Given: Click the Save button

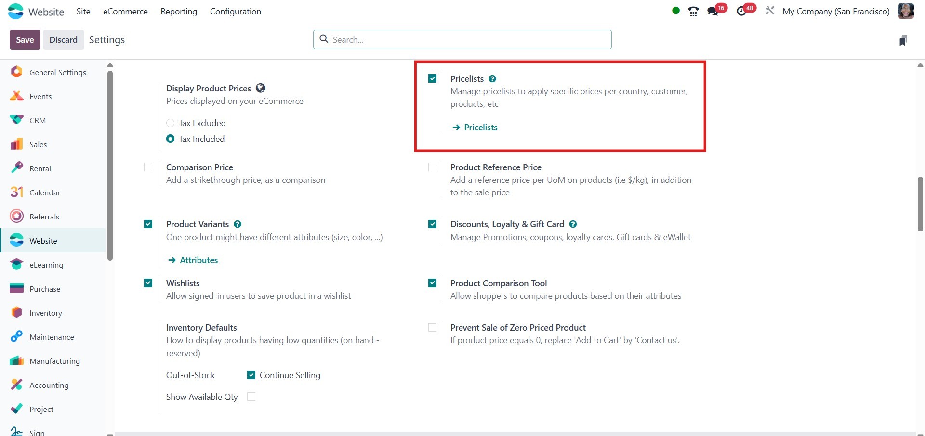Looking at the screenshot, I should [25, 40].
